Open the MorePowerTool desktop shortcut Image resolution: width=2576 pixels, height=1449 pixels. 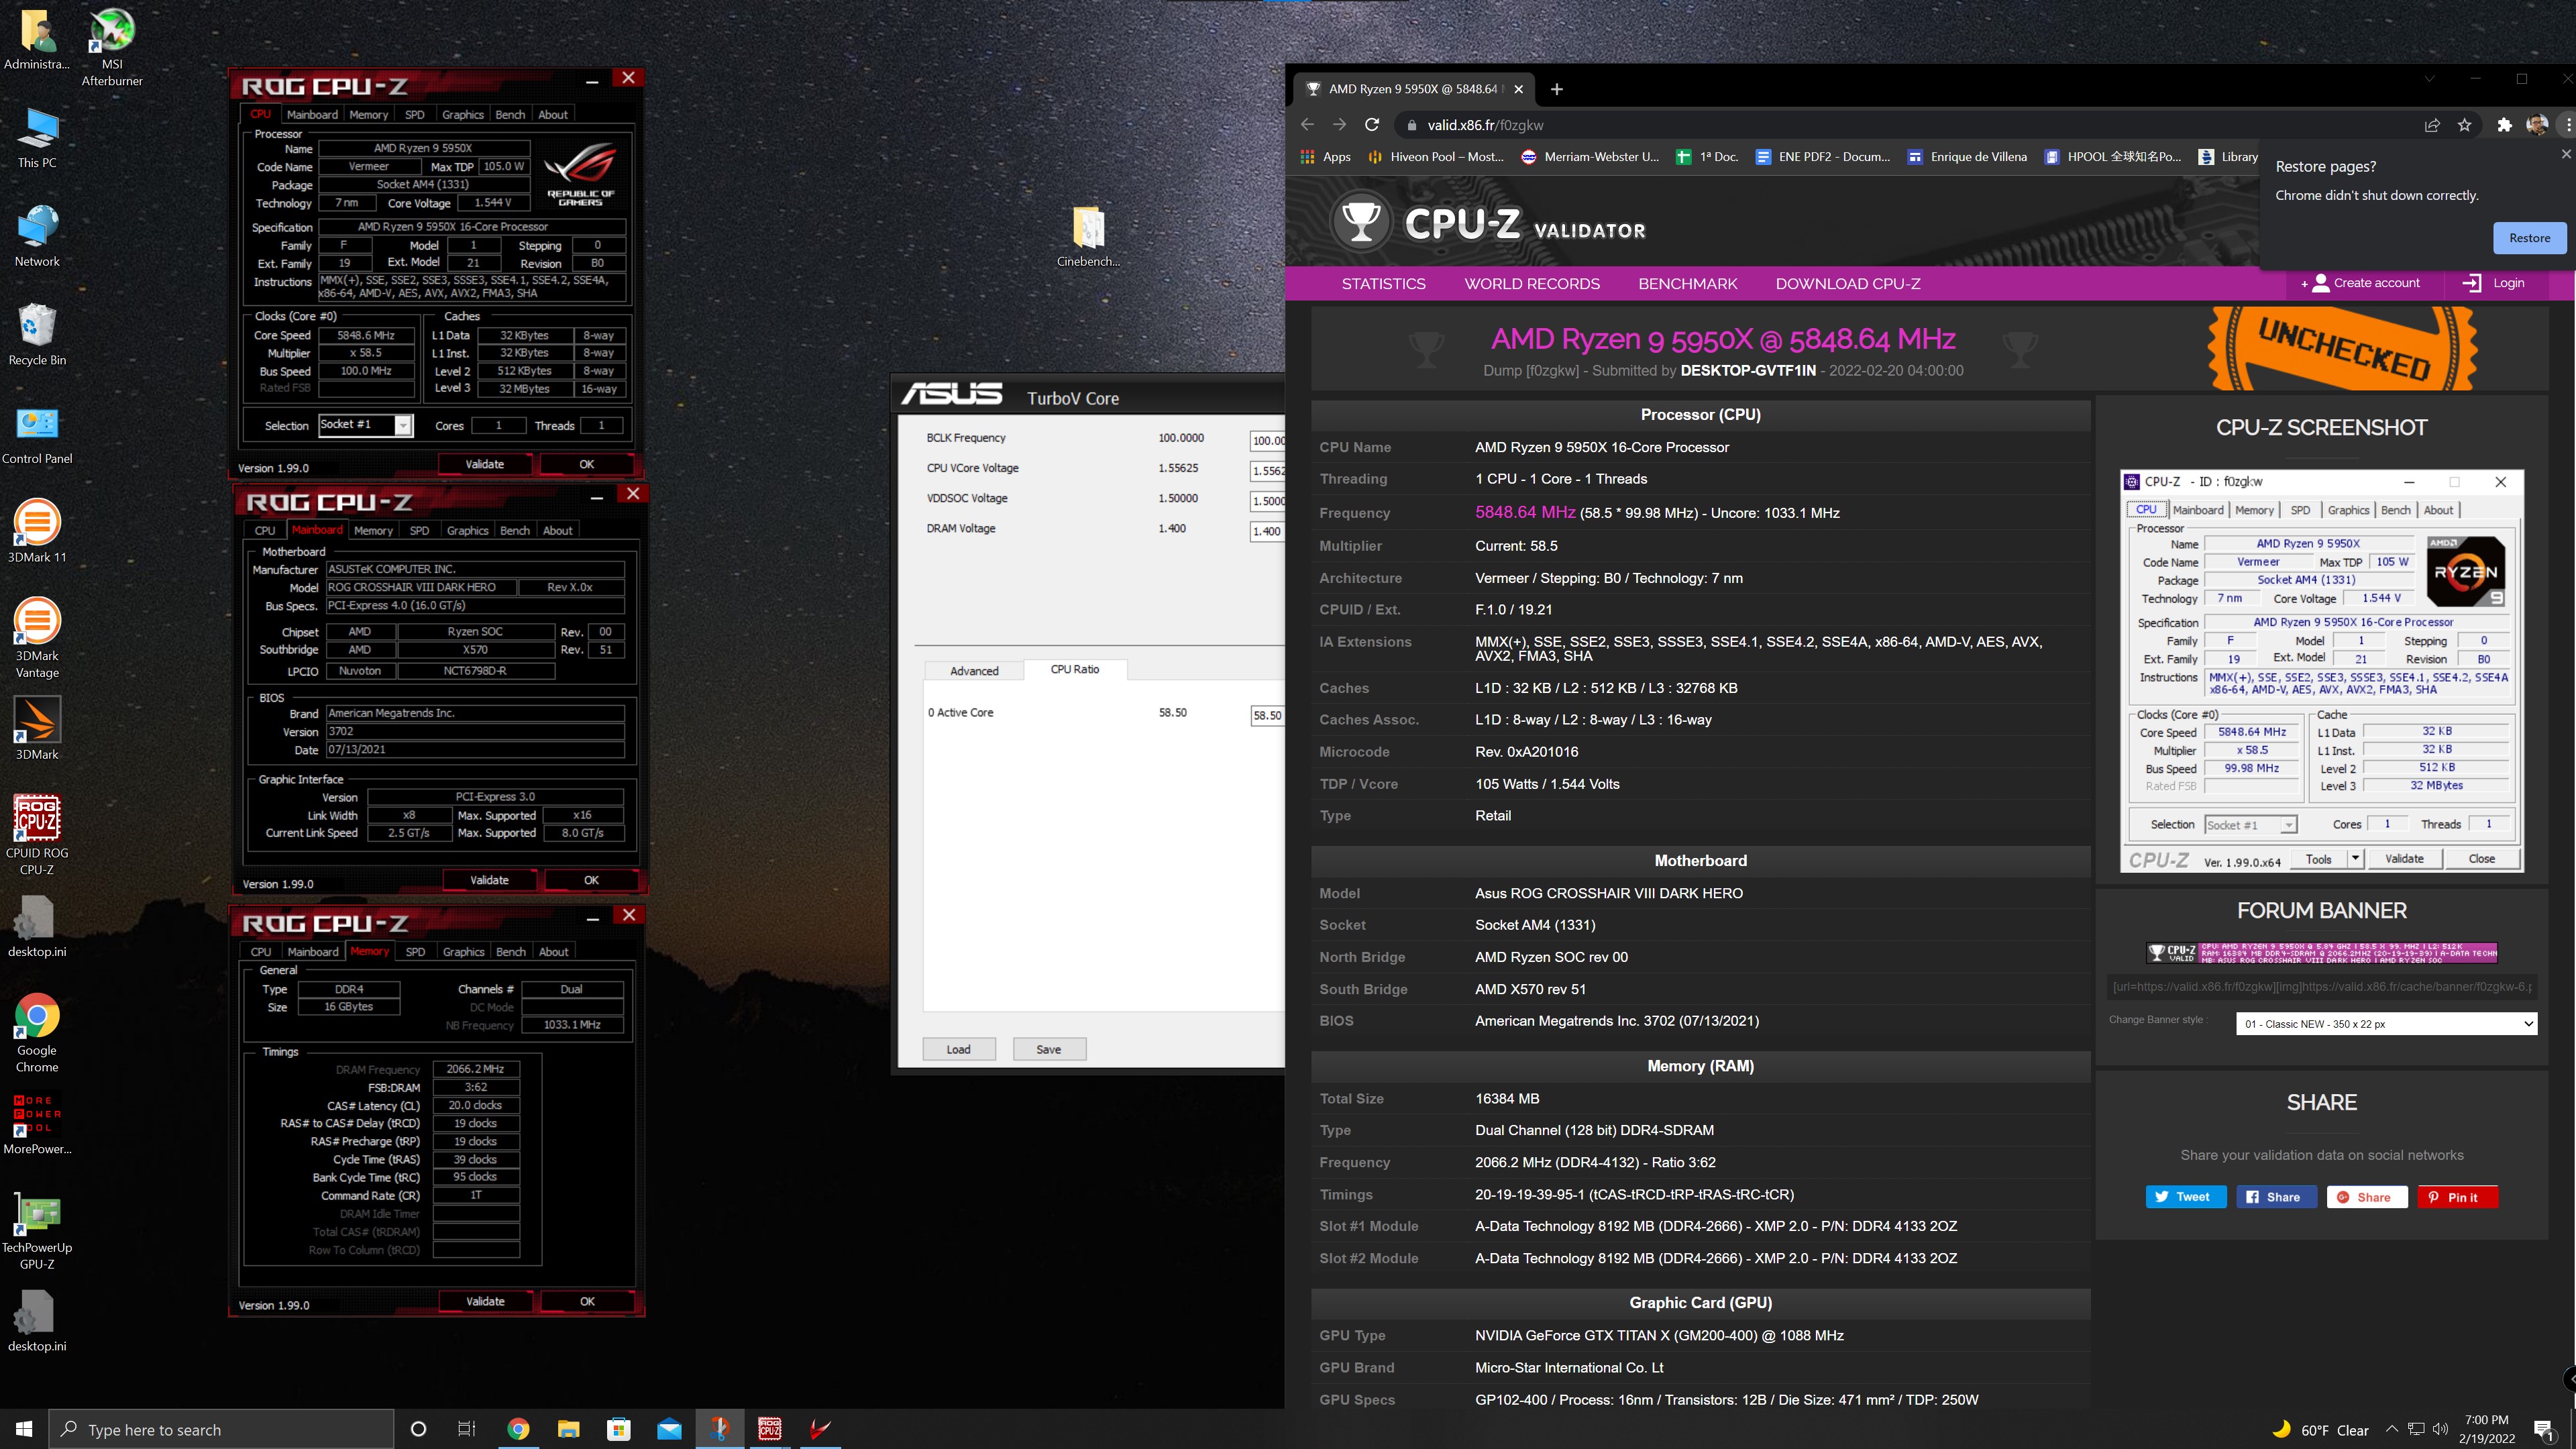[x=37, y=1124]
